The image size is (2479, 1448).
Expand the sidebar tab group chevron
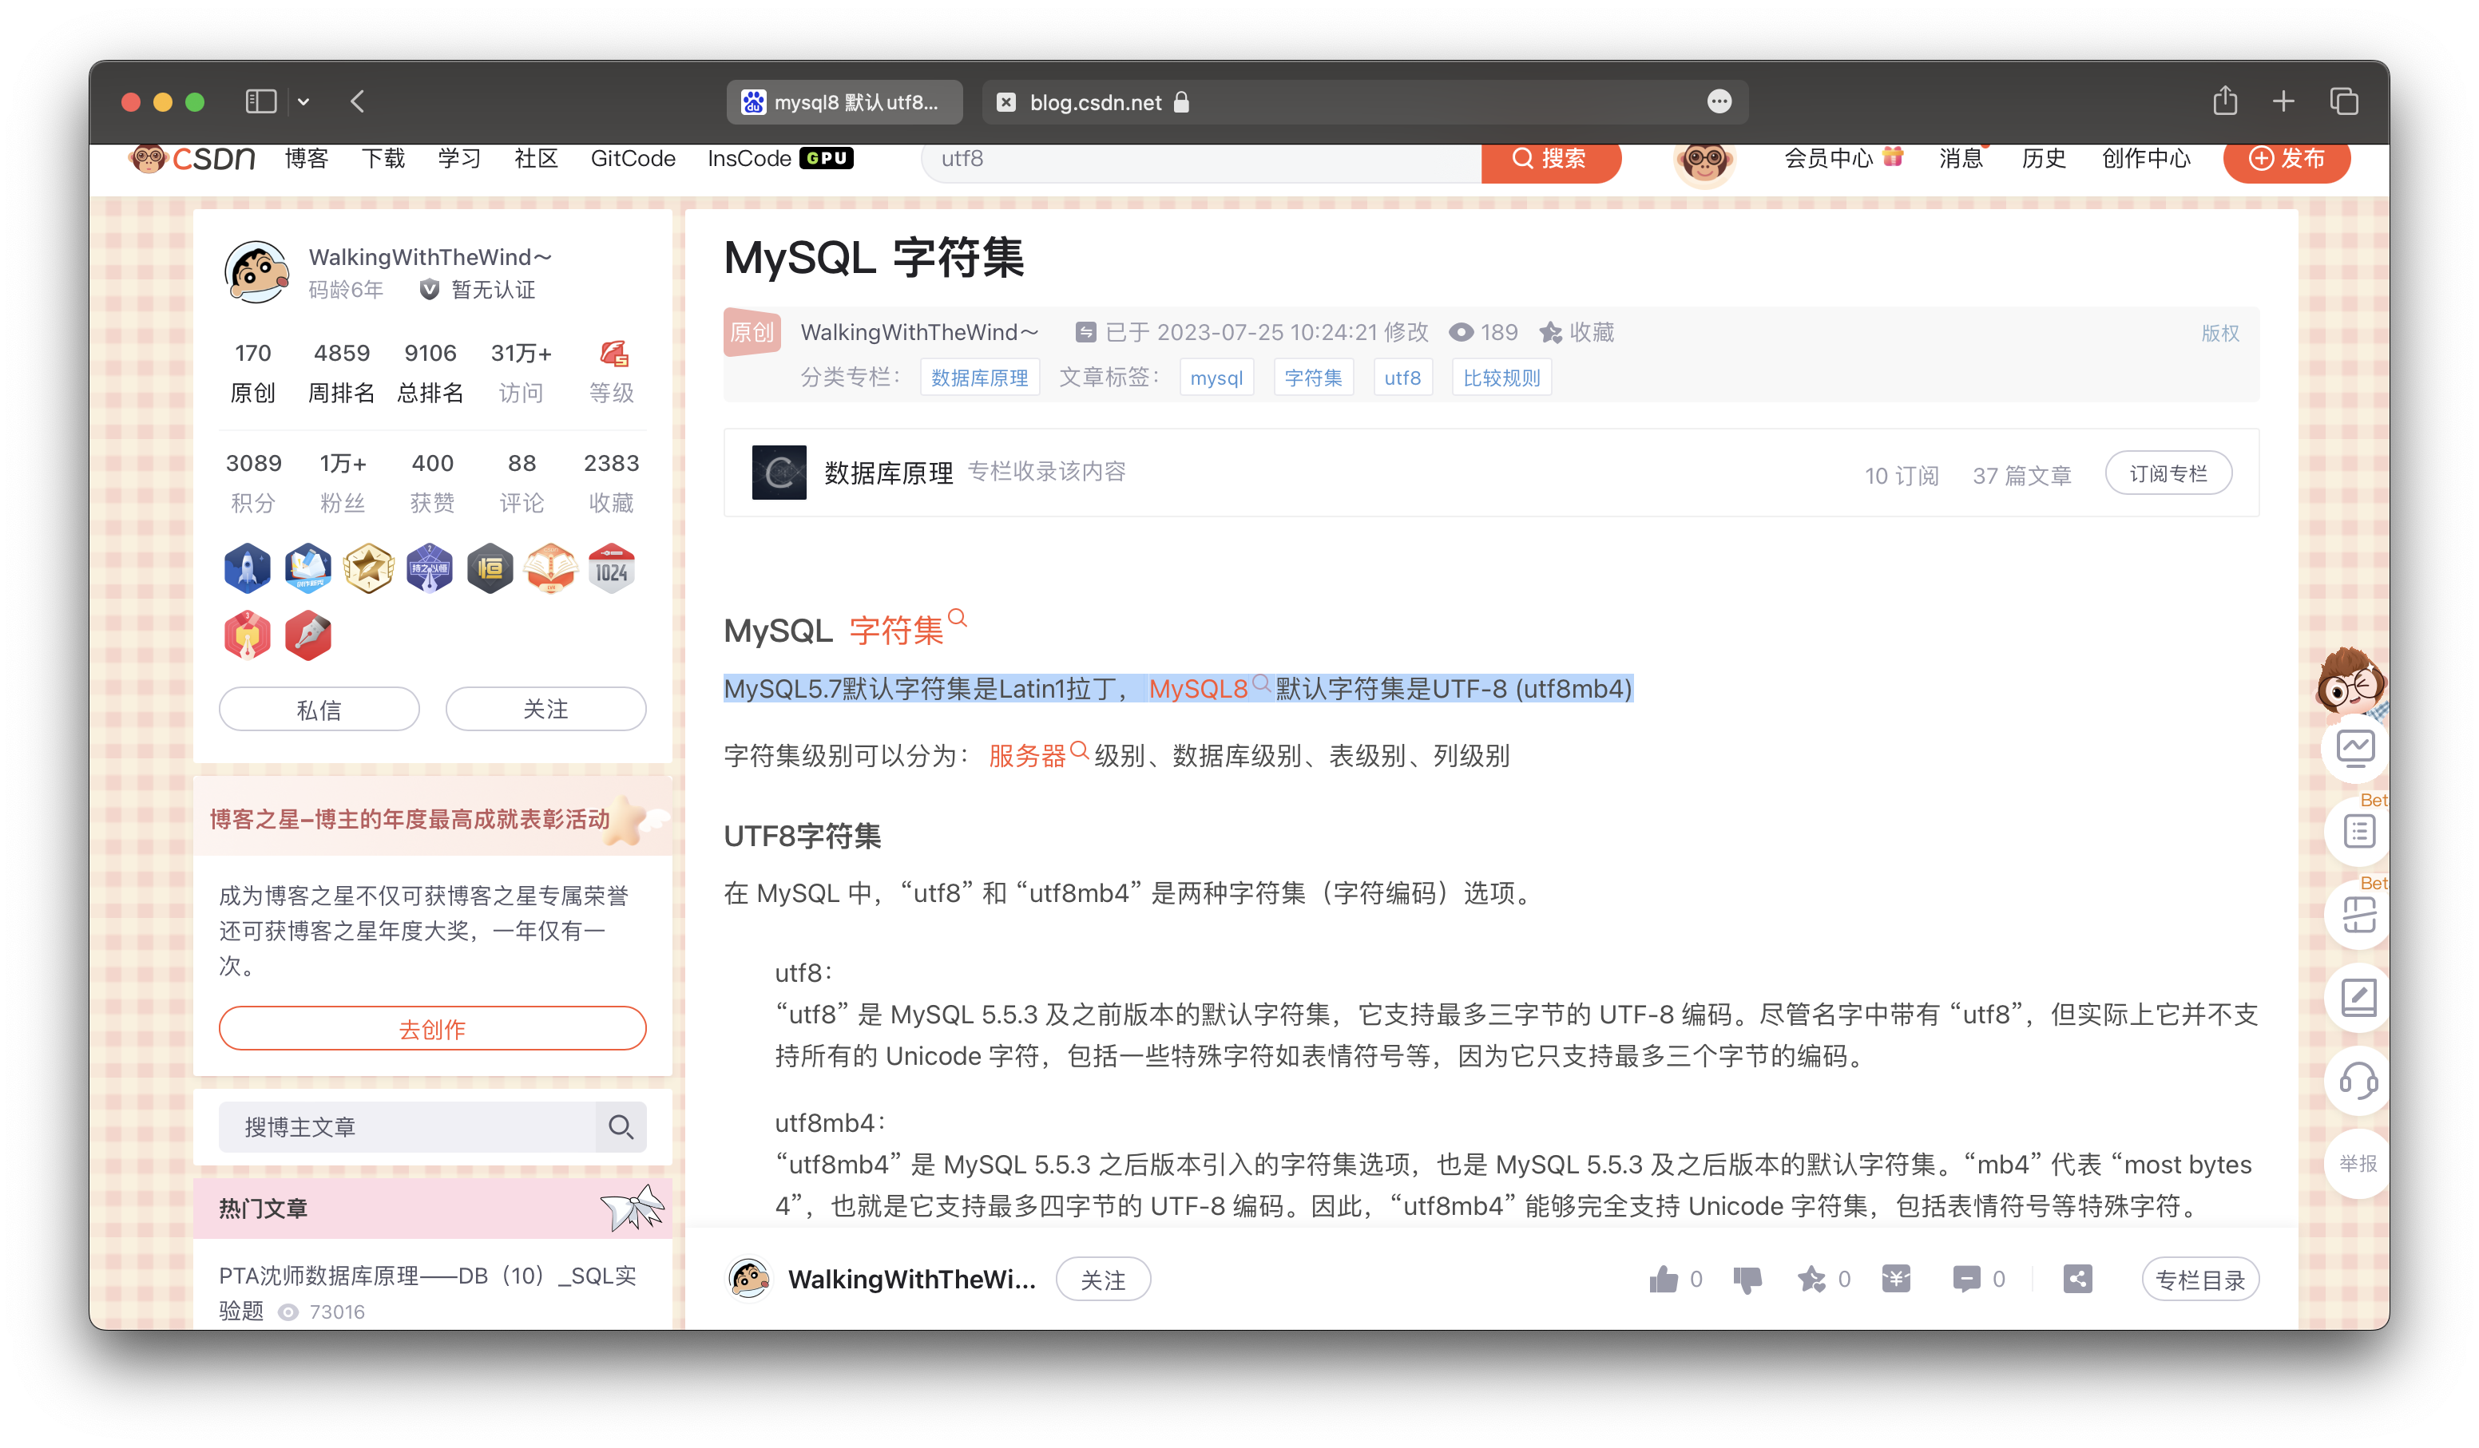click(x=304, y=102)
